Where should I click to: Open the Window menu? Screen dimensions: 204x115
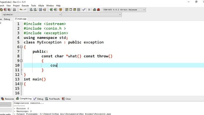point(50,6)
